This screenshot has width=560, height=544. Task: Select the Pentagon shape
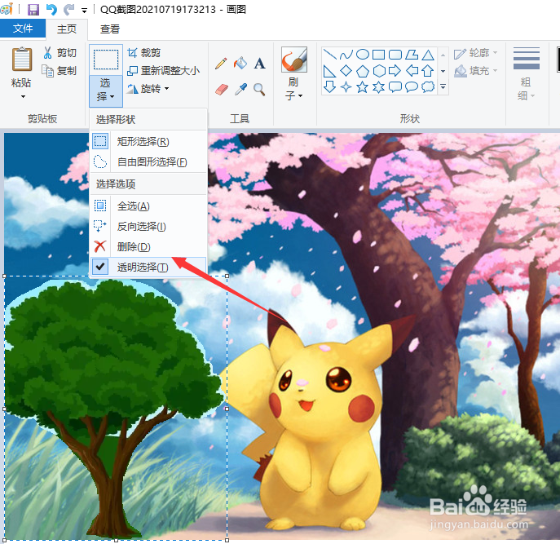click(363, 71)
